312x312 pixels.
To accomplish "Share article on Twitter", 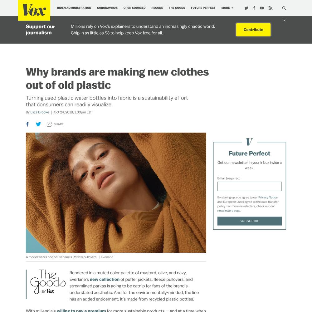I will click(x=38, y=124).
